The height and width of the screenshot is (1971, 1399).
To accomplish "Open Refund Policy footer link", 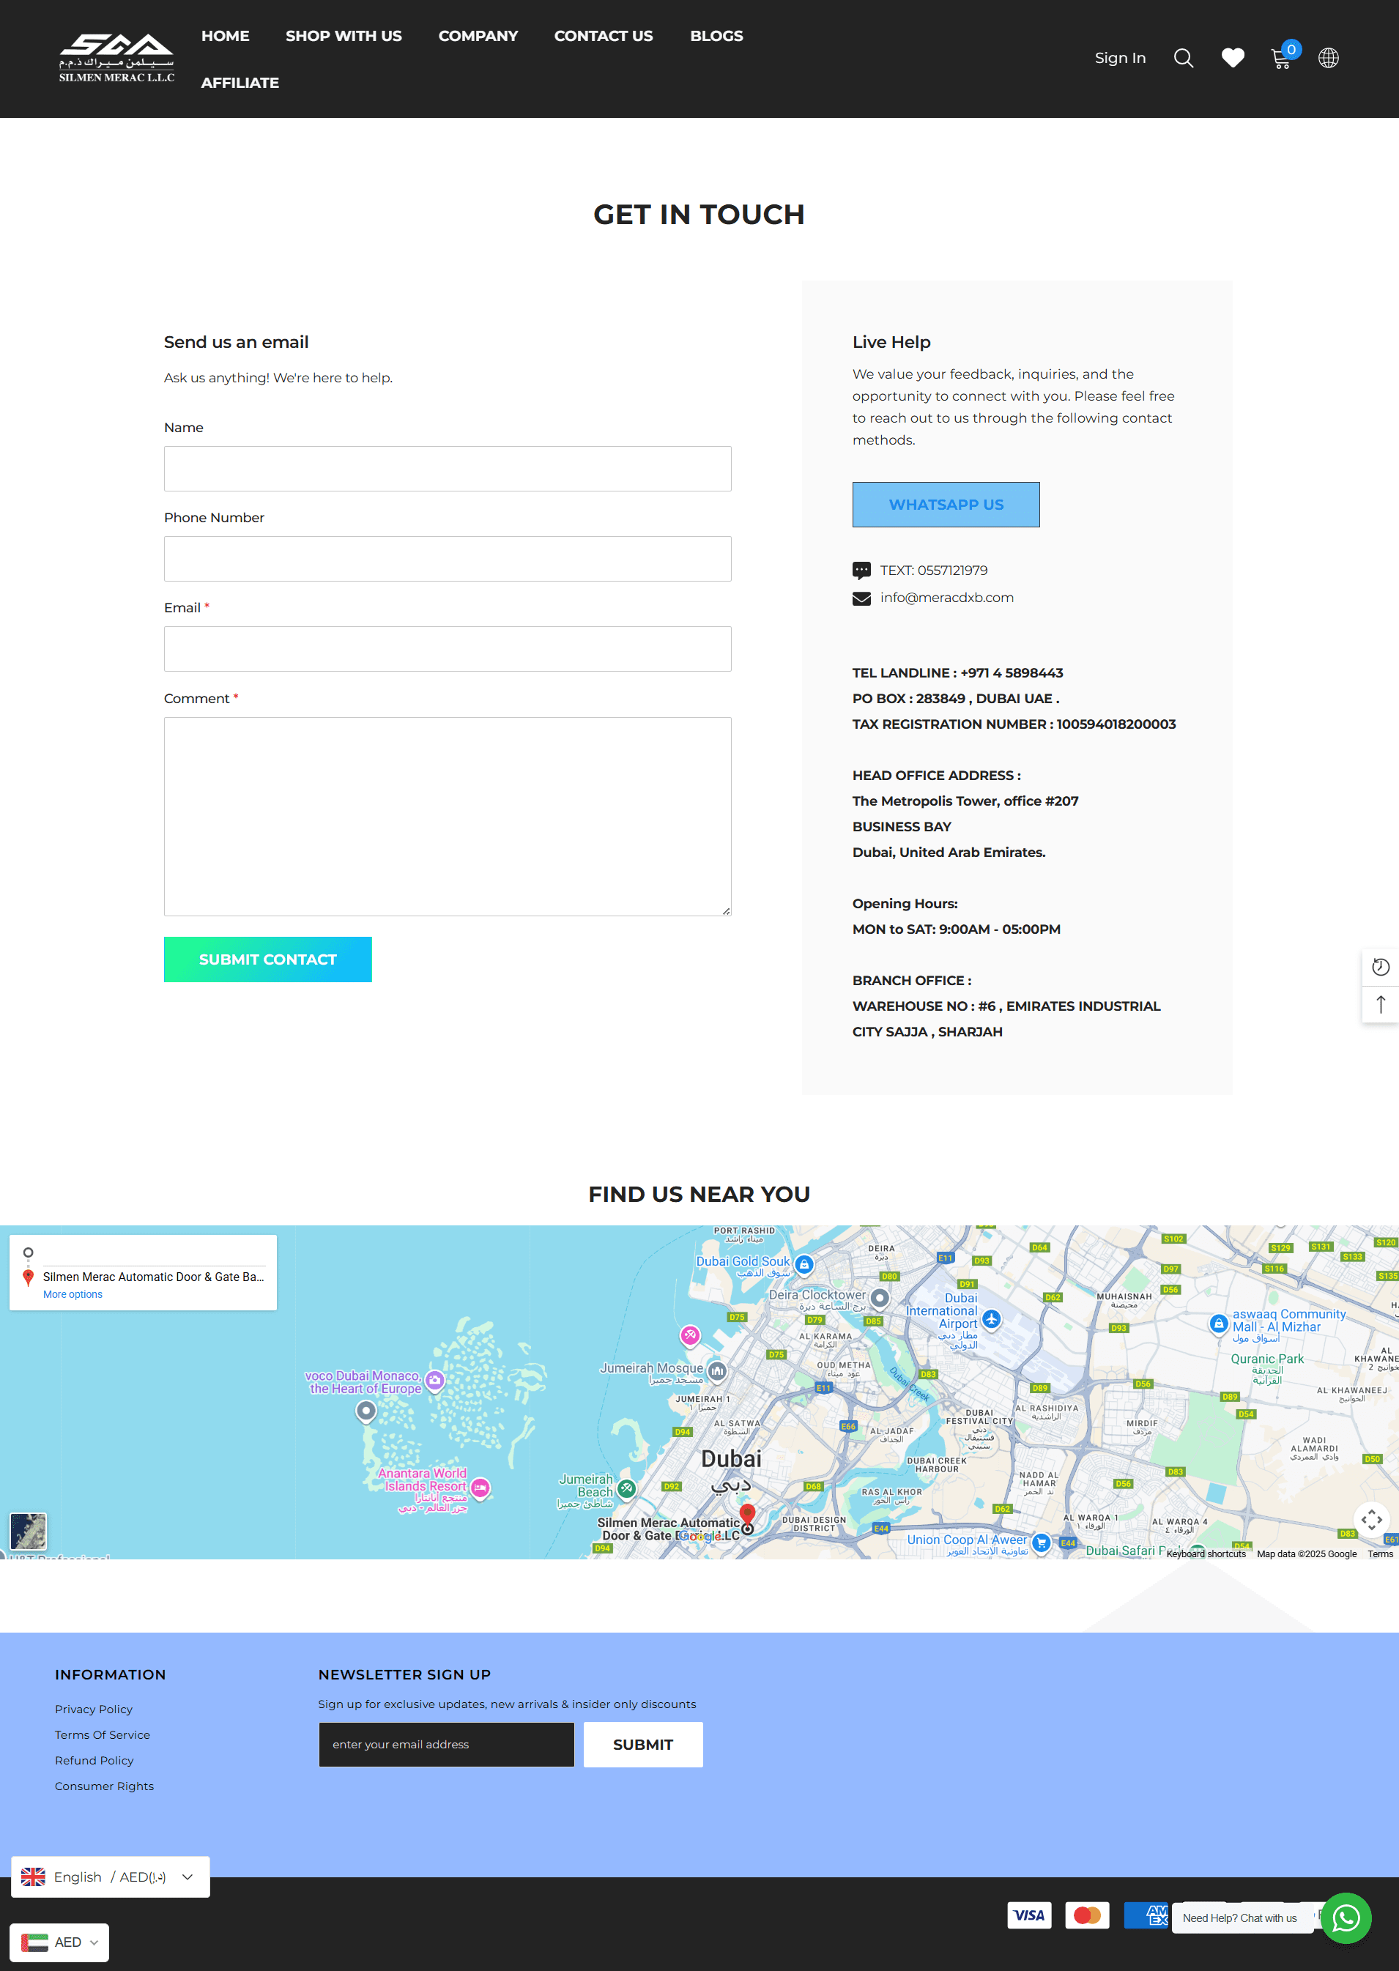I will pyautogui.click(x=94, y=1761).
